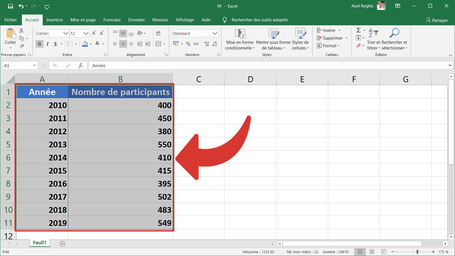Screen dimensions: 455x256
Task: Adjust the 175% zoom slider
Action: tap(417, 252)
